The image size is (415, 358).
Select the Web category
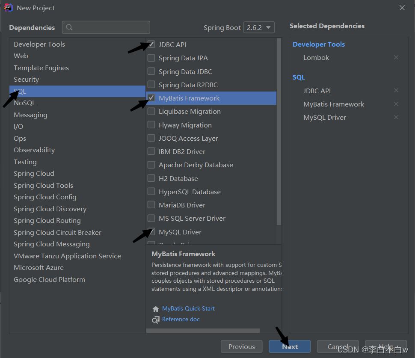coord(77,56)
